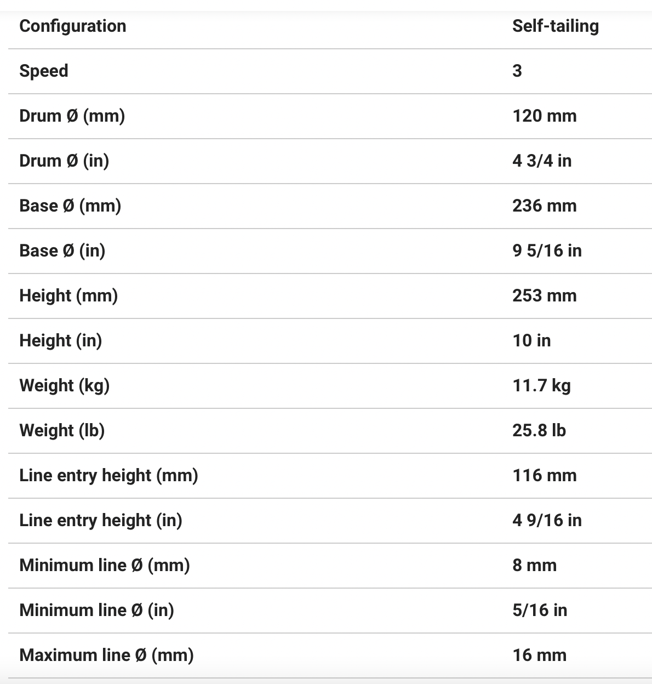
Task: Click the 253 mm height value
Action: (x=544, y=295)
